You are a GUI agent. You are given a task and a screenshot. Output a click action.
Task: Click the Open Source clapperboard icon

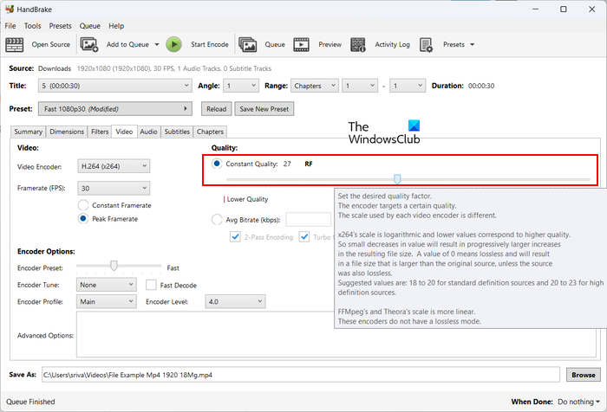coord(15,44)
